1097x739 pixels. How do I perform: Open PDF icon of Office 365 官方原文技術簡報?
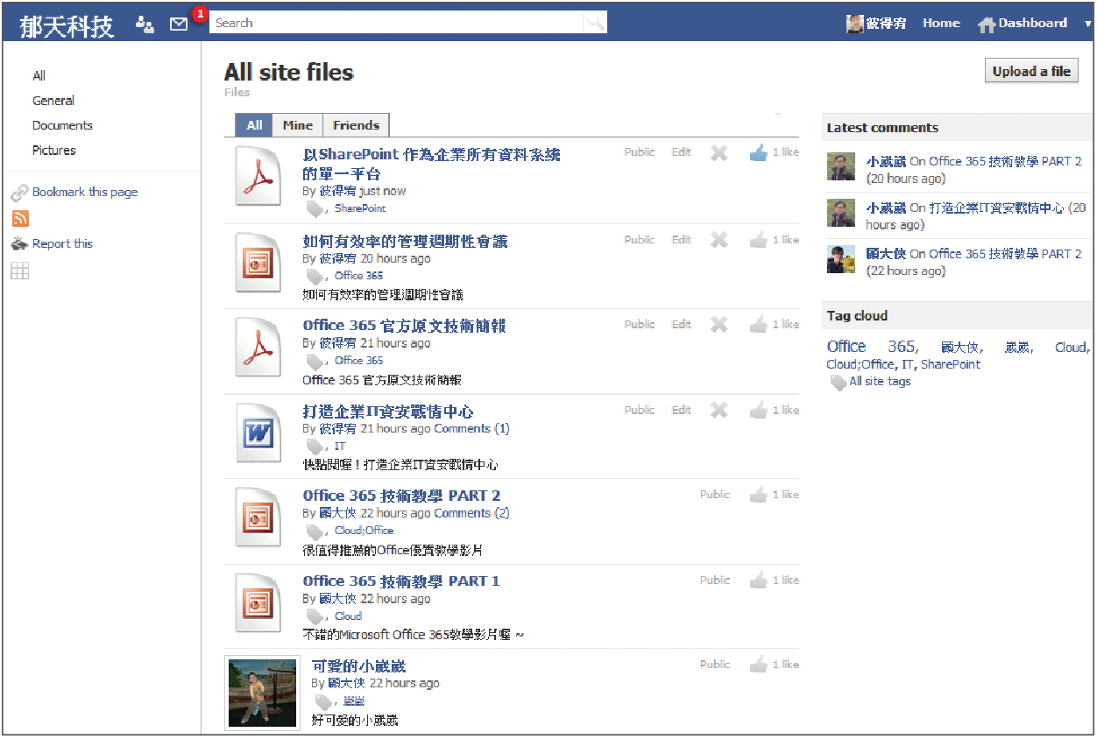(x=258, y=347)
